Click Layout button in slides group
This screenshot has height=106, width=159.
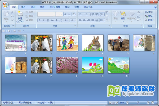pyautogui.click(x=30, y=12)
